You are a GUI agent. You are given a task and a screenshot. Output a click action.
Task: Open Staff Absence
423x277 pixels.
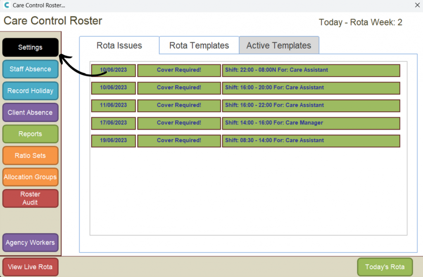pyautogui.click(x=31, y=69)
